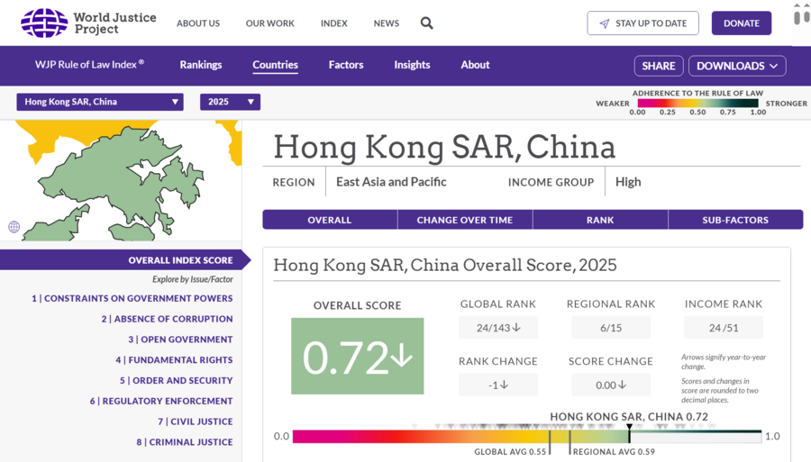Click the Hong Kong 0.72 marker on score bar

point(629,433)
